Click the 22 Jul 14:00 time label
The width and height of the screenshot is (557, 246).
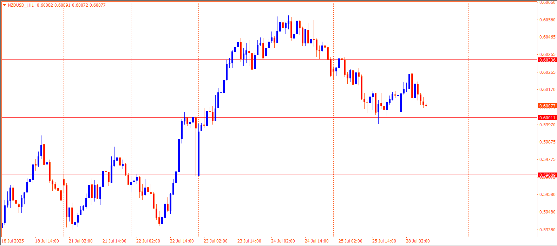pyautogui.click(x=182, y=241)
